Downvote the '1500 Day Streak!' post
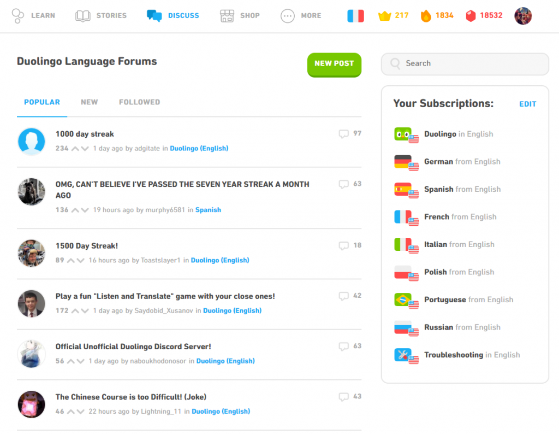The image size is (559, 434). (81, 261)
